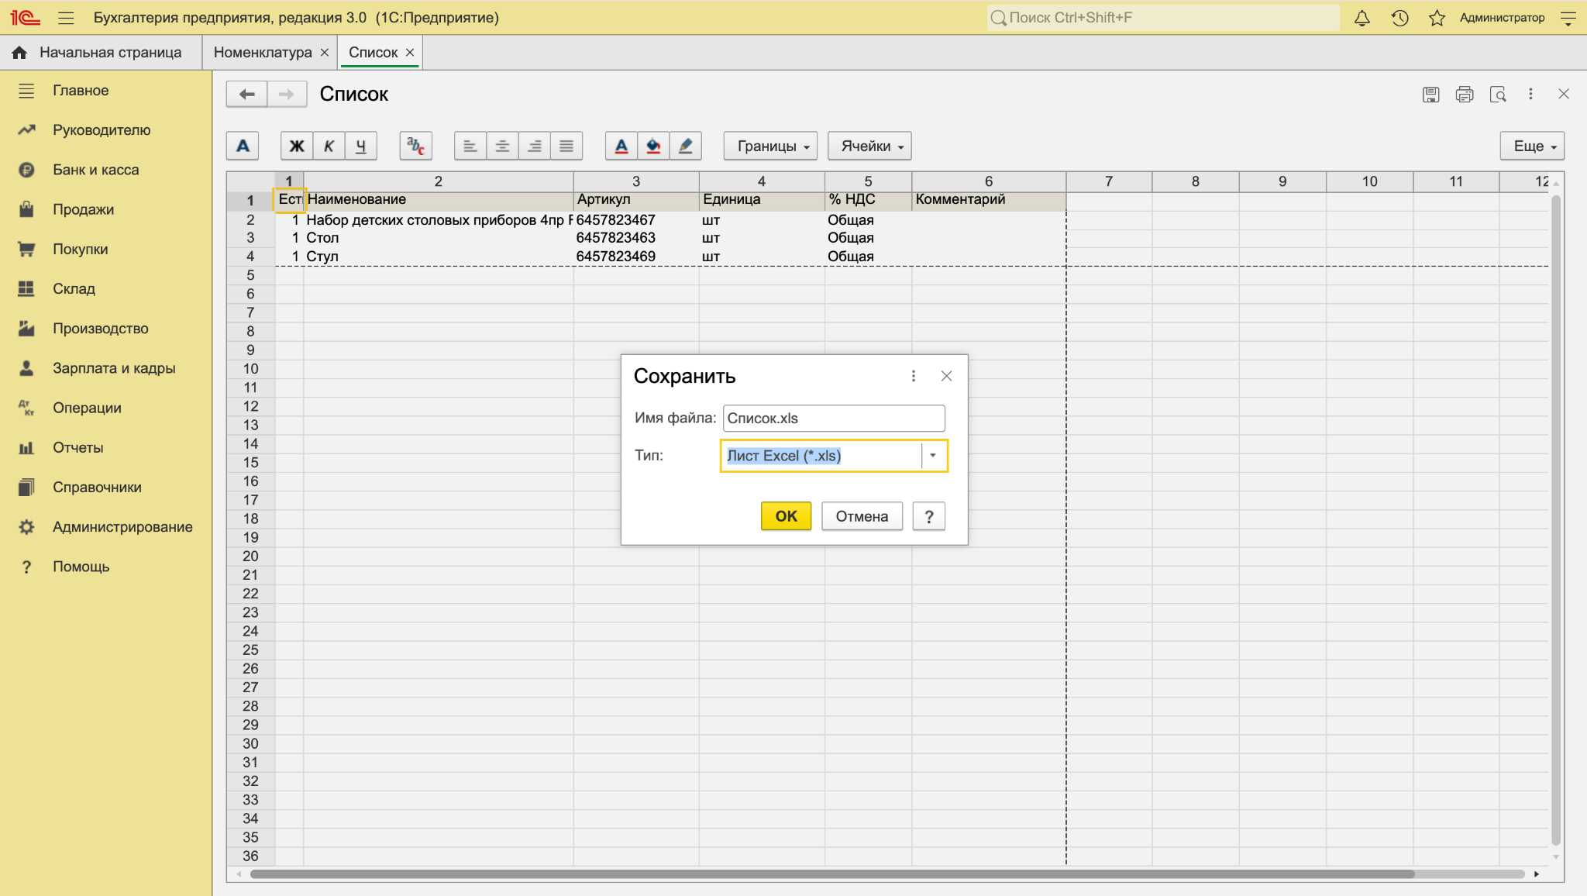Open the Еще menu
Screen dimensions: 1587x896
pos(1532,146)
